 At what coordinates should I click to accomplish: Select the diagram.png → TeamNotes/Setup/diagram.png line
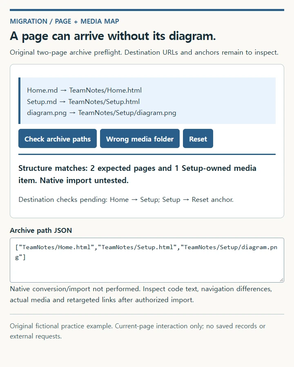(102, 113)
